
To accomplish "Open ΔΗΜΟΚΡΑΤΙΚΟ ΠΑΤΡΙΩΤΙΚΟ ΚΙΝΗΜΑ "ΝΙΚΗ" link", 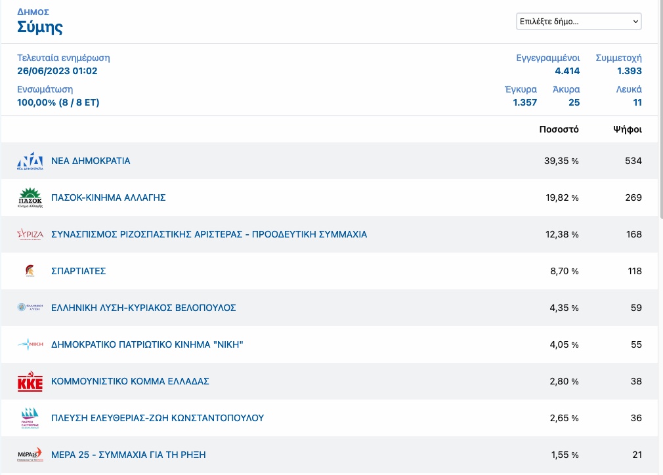I will 147,344.
